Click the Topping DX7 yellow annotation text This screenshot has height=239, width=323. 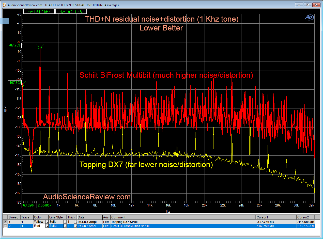[x=146, y=165]
